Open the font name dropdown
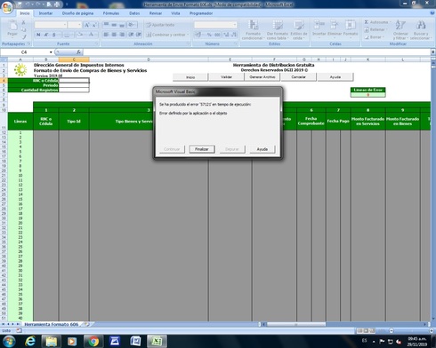The image size is (436, 348). [x=65, y=25]
